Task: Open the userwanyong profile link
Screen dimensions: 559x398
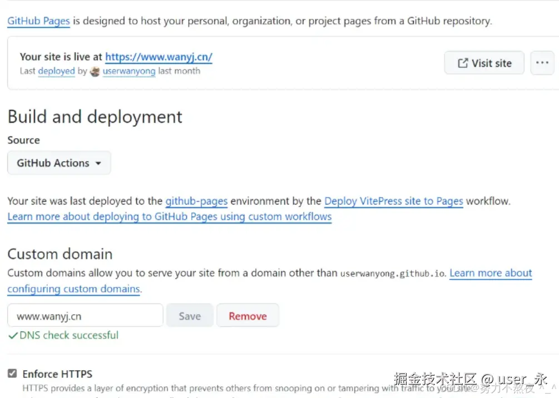Action: pos(129,71)
